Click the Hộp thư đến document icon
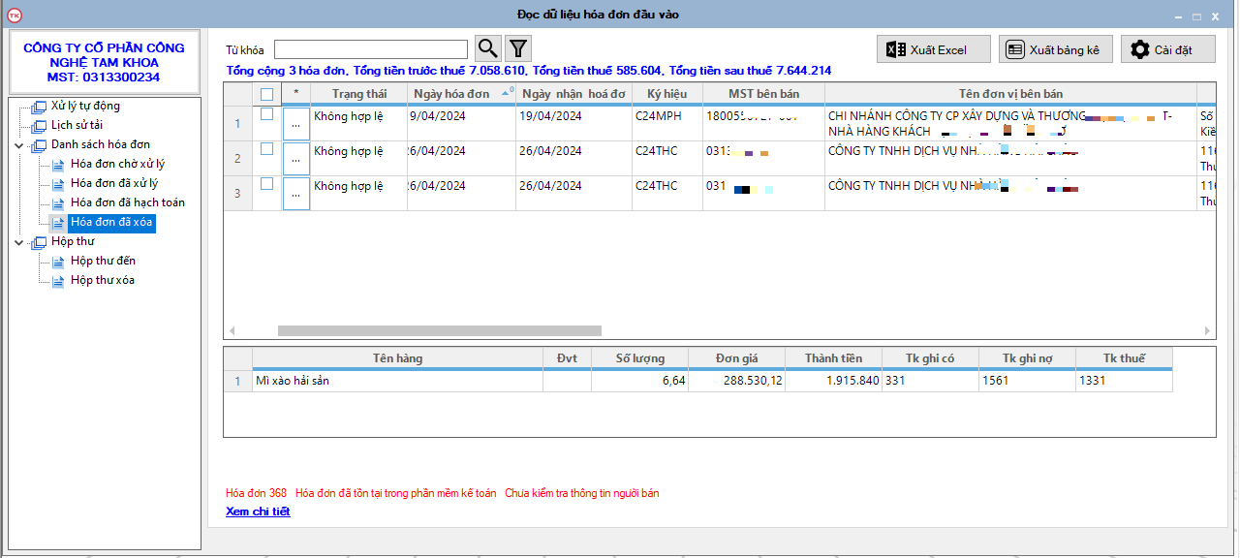The height and width of the screenshot is (558, 1240). [x=58, y=262]
